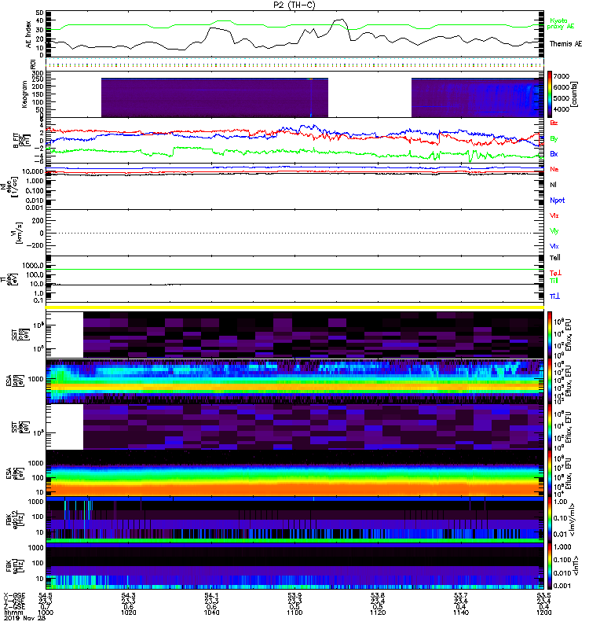Click the X-GSE value 54.5
This screenshot has width=589, height=629.
[x=46, y=596]
